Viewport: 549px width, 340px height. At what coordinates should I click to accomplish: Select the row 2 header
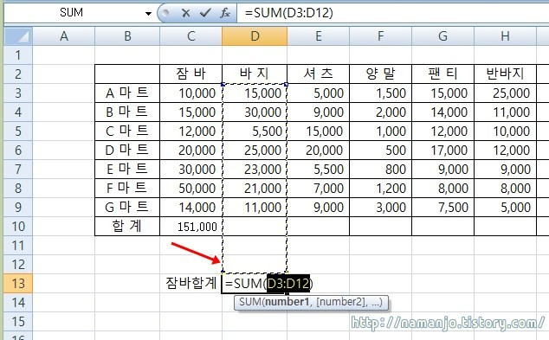tap(18, 74)
